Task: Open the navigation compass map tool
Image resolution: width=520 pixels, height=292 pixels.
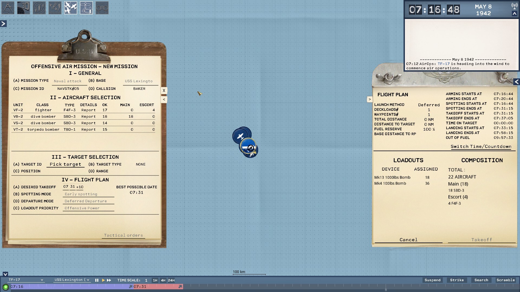Action: [x=8, y=8]
